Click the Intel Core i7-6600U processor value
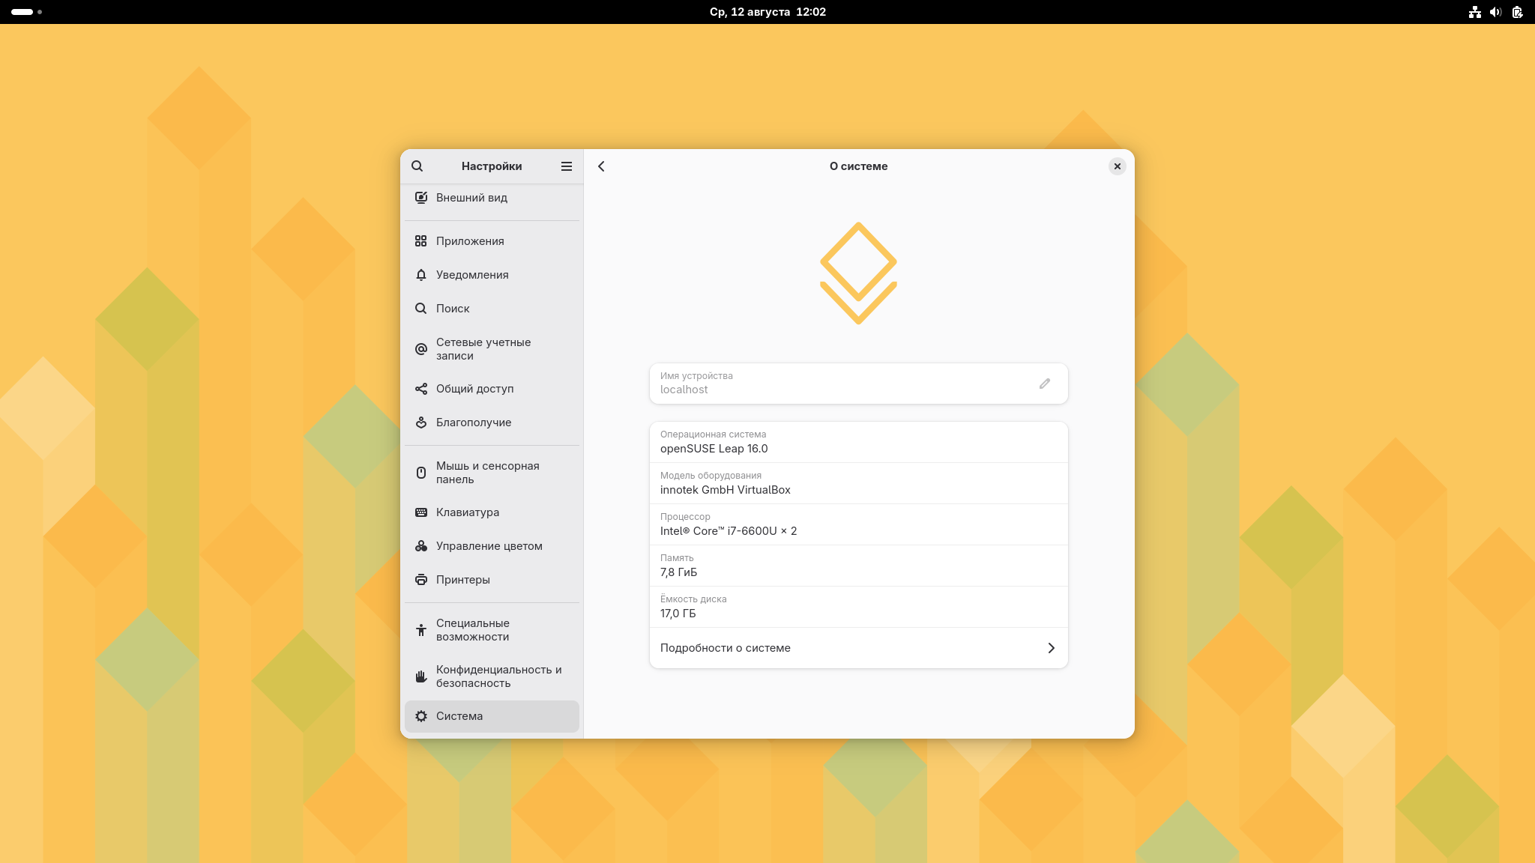The height and width of the screenshot is (863, 1535). tap(729, 531)
